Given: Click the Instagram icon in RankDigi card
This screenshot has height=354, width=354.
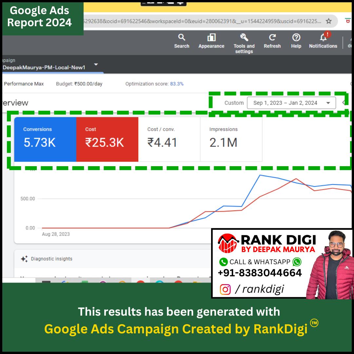Looking at the screenshot, I should click(x=225, y=289).
